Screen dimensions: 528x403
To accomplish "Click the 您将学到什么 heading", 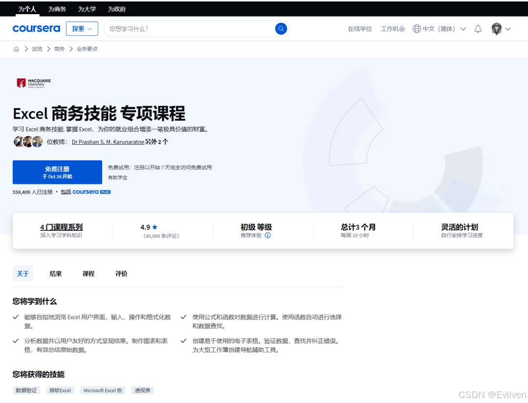I will [35, 301].
